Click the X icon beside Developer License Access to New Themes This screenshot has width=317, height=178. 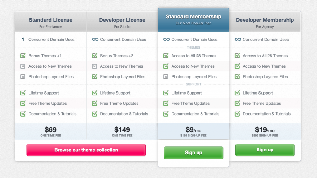click(95, 66)
